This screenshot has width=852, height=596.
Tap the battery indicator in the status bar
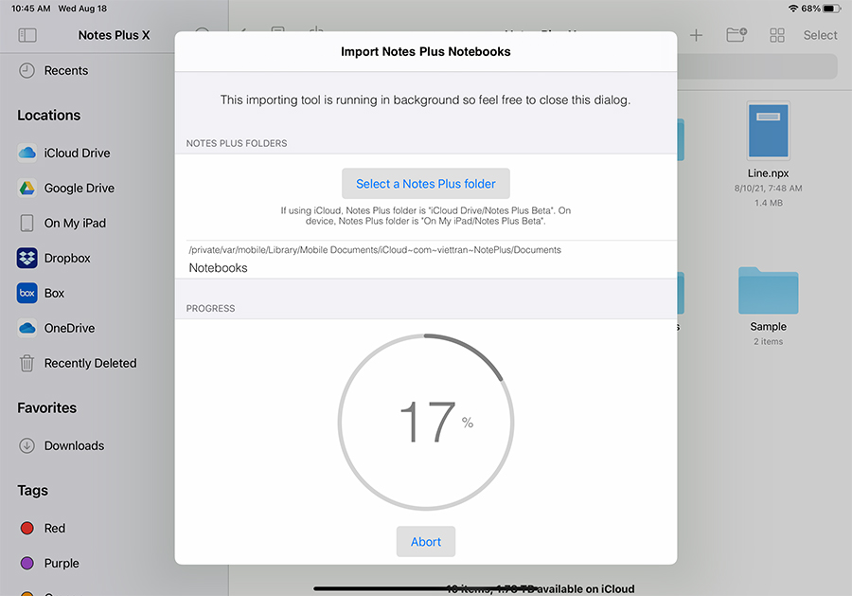coord(832,9)
